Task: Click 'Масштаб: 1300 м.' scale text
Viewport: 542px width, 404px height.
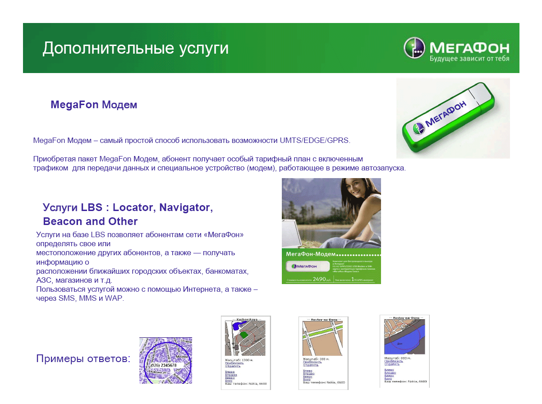Action: click(x=239, y=360)
